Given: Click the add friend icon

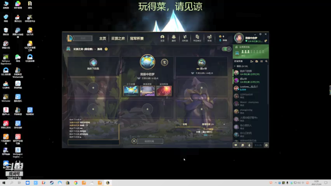Looking at the screenshot, I should [x=252, y=61].
